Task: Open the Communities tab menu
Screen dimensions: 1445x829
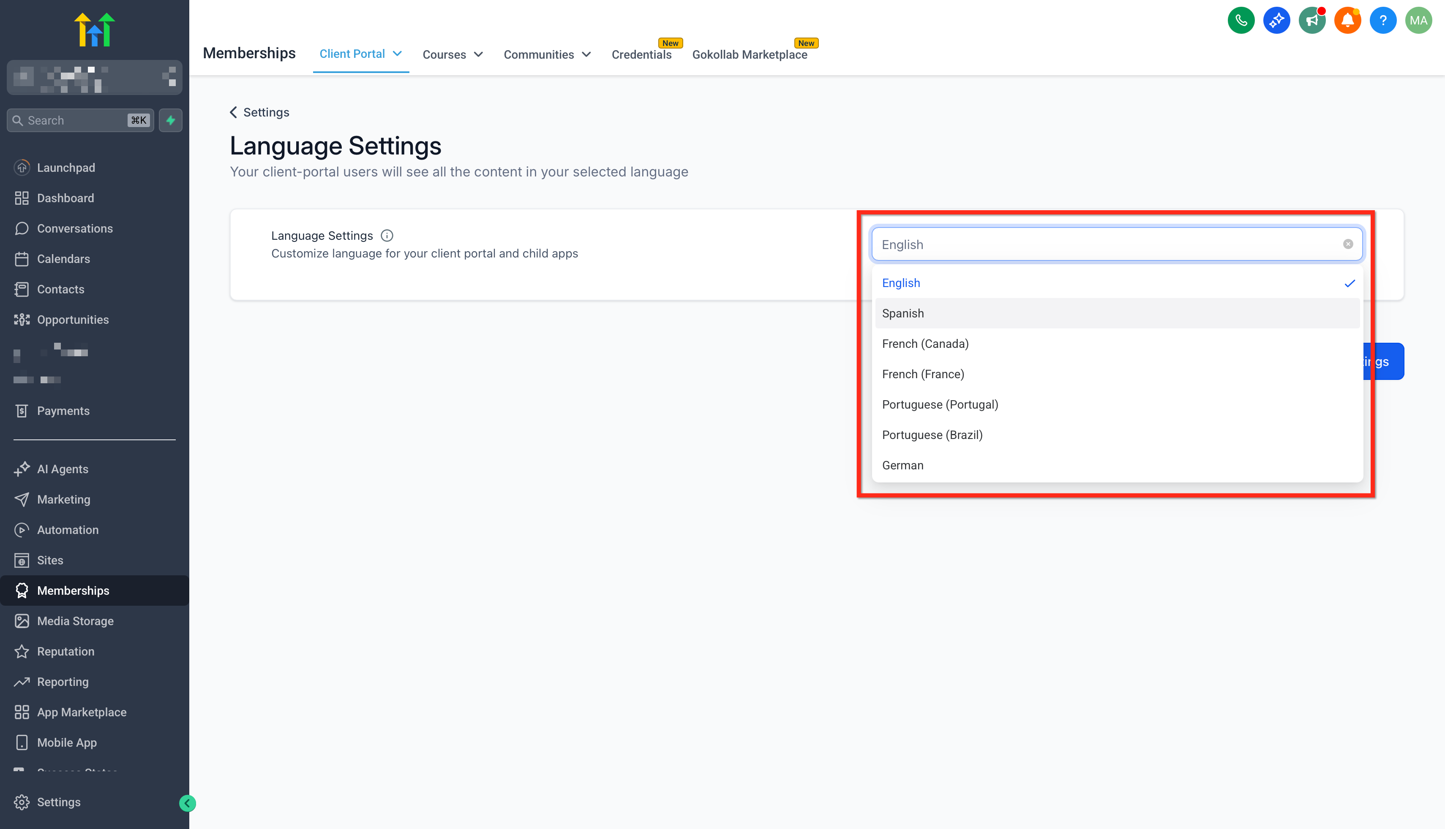Action: 546,54
